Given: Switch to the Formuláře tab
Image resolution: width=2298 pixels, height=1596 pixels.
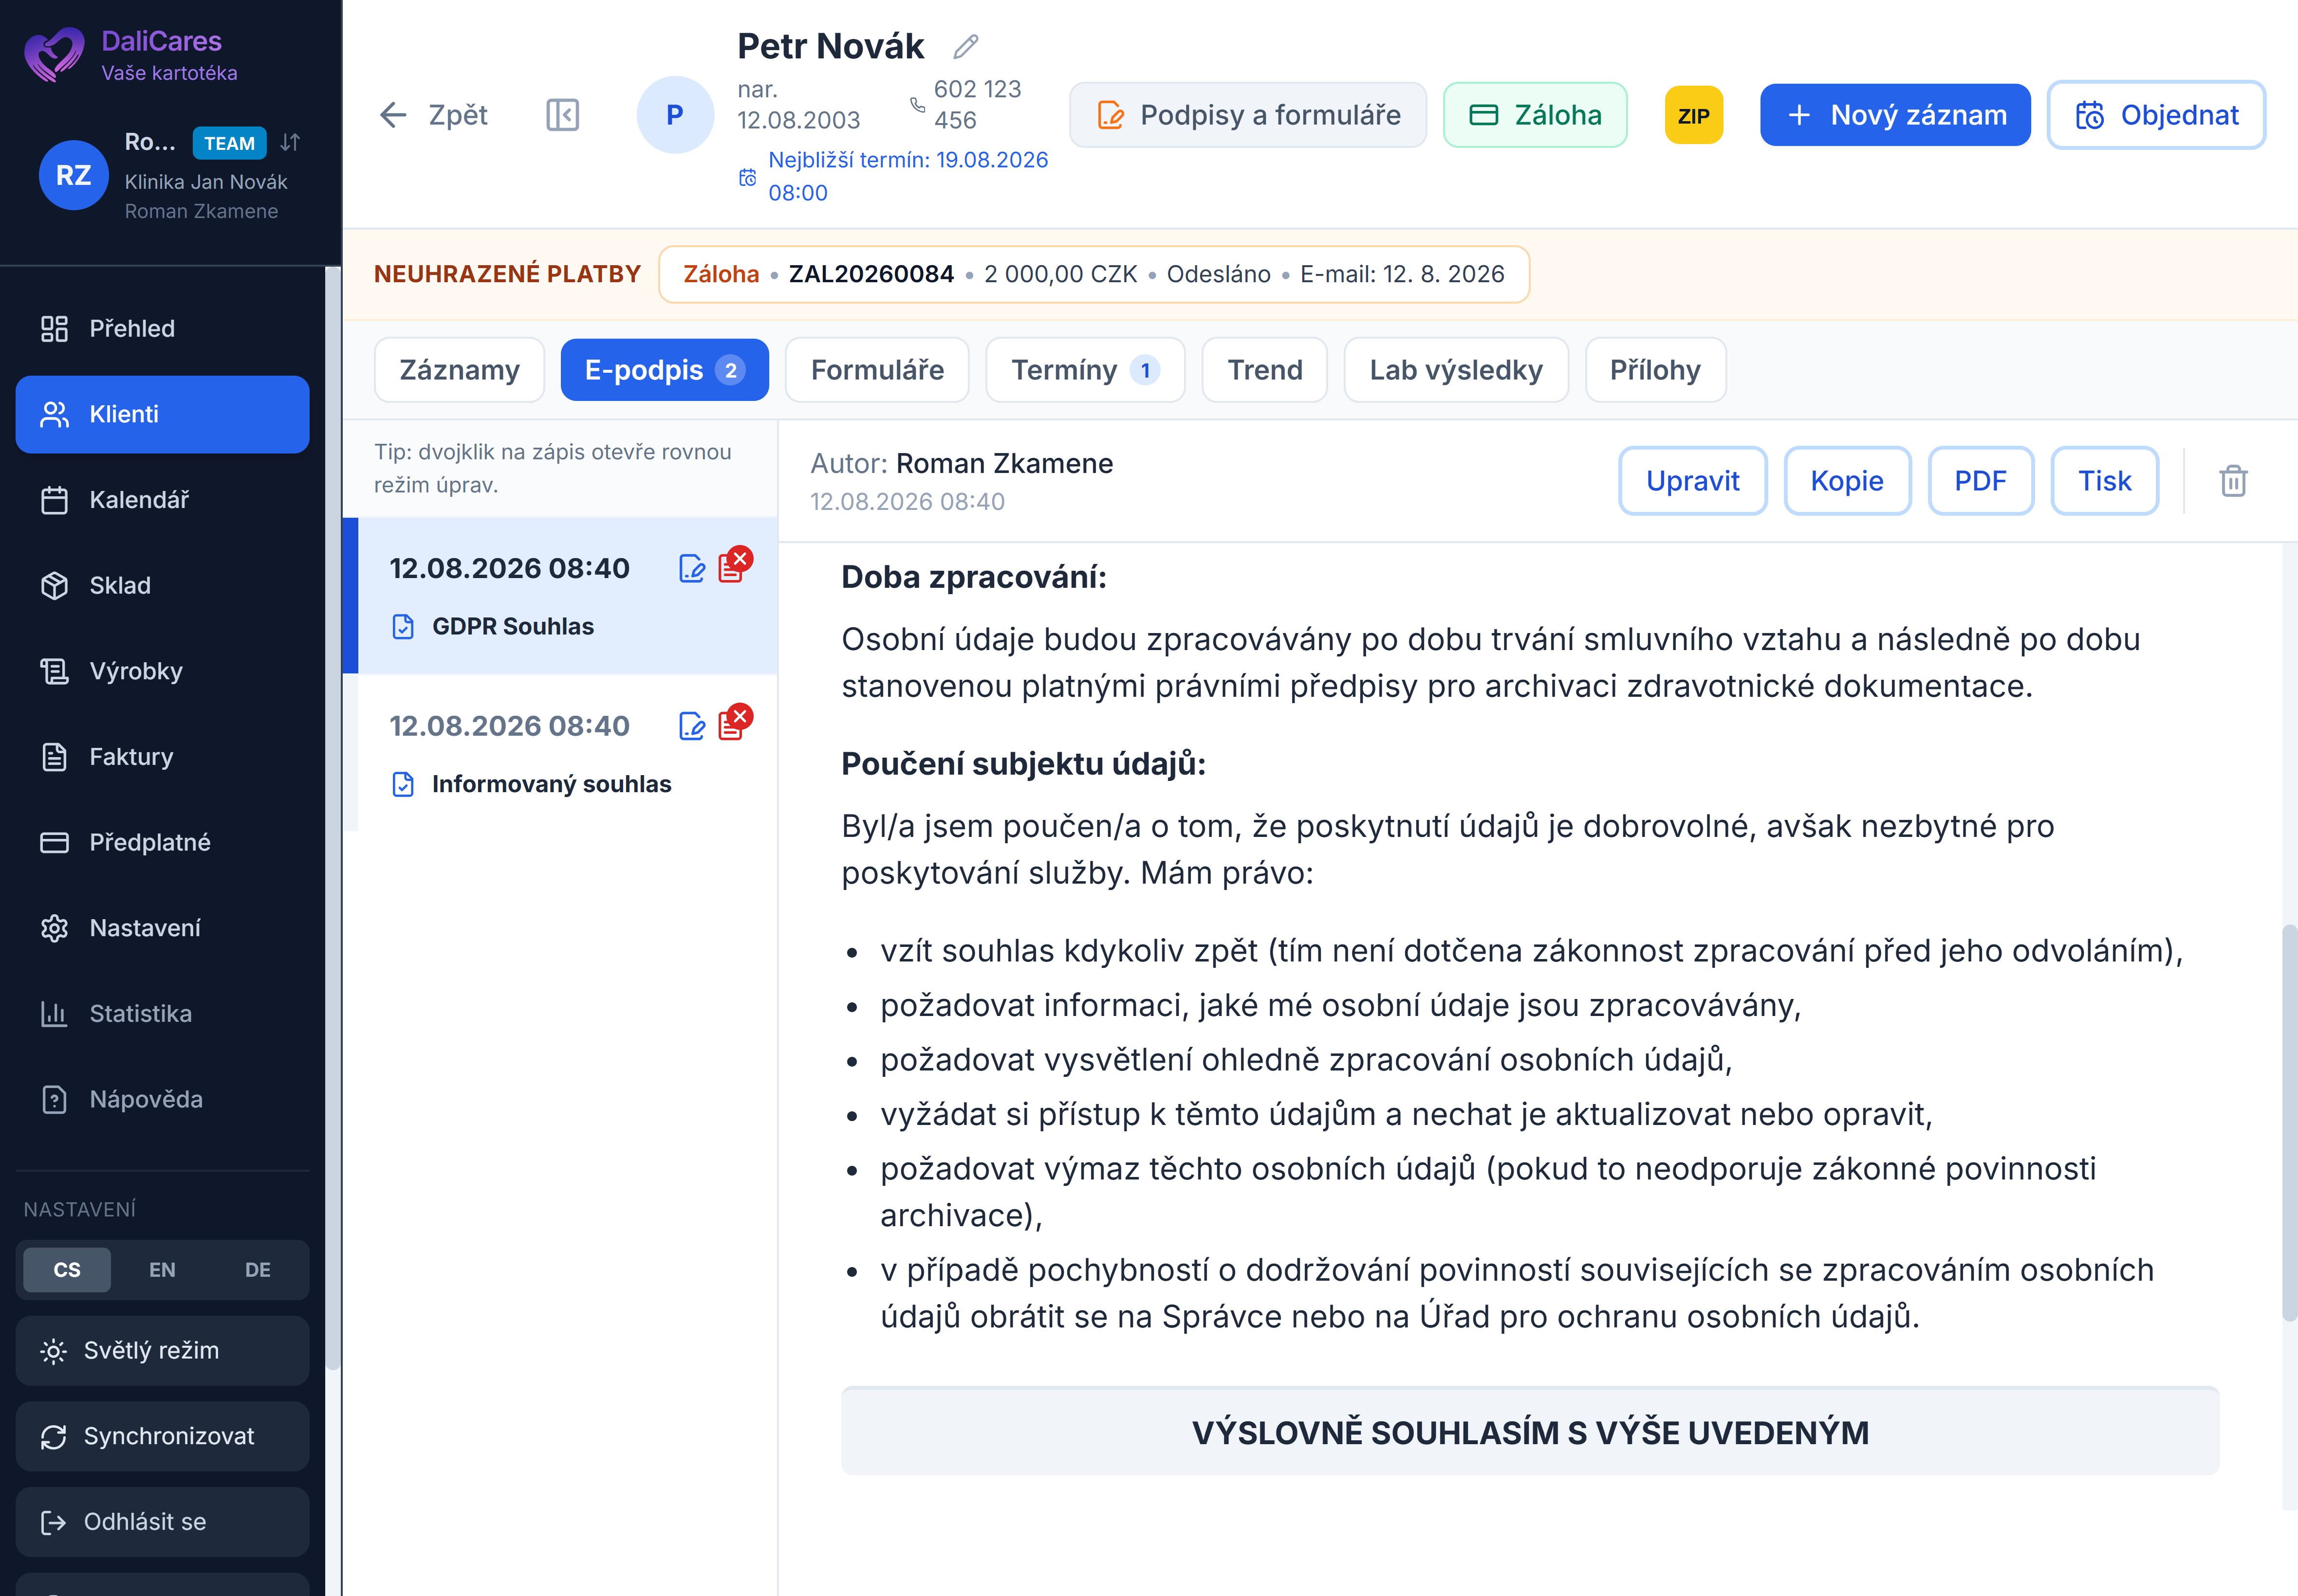Looking at the screenshot, I should [x=877, y=370].
